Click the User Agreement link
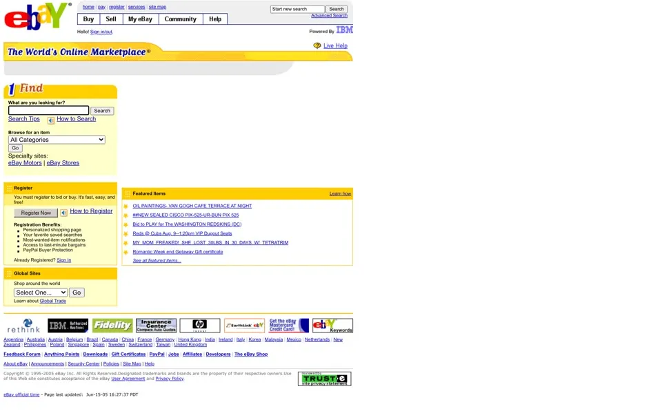The width and height of the screenshot is (662, 413). [128, 379]
